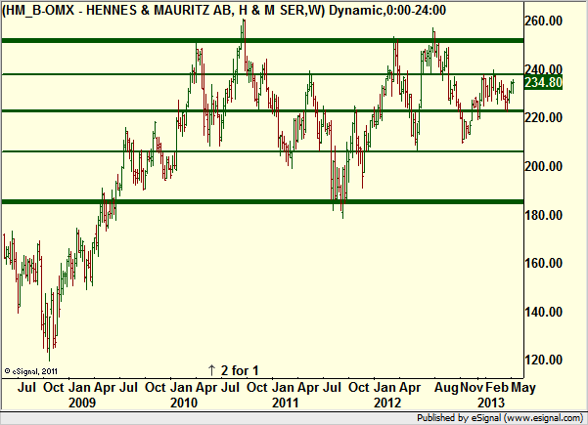Click the 180.00 price axis label
The width and height of the screenshot is (588, 425).
pyautogui.click(x=543, y=215)
